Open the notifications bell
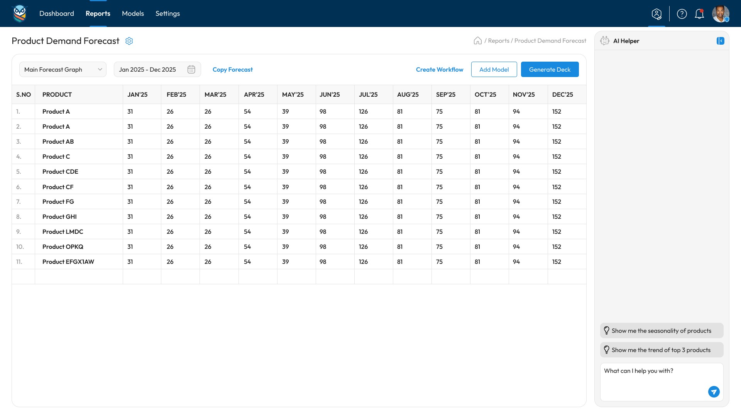The height and width of the screenshot is (416, 741). click(x=699, y=14)
